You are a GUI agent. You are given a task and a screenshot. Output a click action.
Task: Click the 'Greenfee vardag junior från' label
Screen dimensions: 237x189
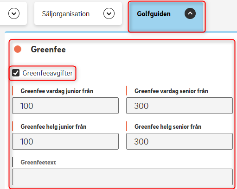click(x=57, y=91)
